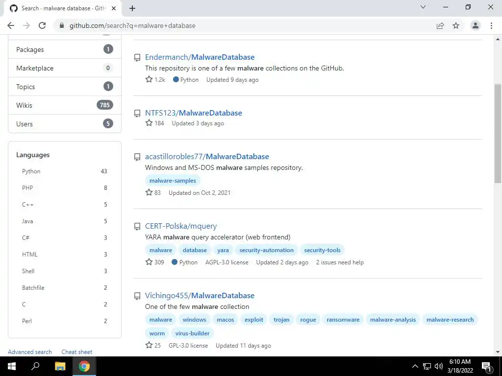Open Vichingo455/MalwareDatabase repository

pyautogui.click(x=200, y=295)
